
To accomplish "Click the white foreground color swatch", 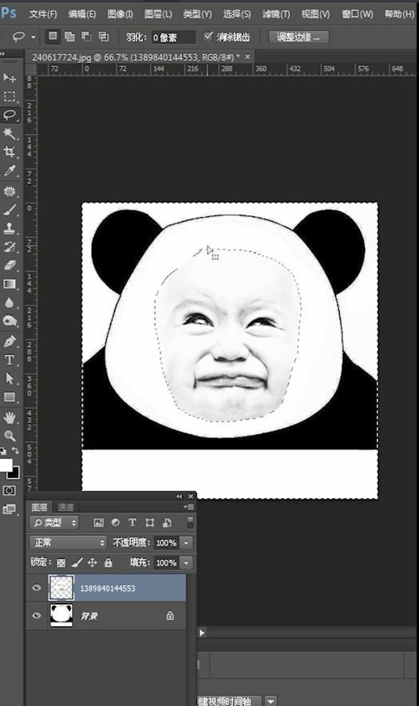I will [5, 464].
